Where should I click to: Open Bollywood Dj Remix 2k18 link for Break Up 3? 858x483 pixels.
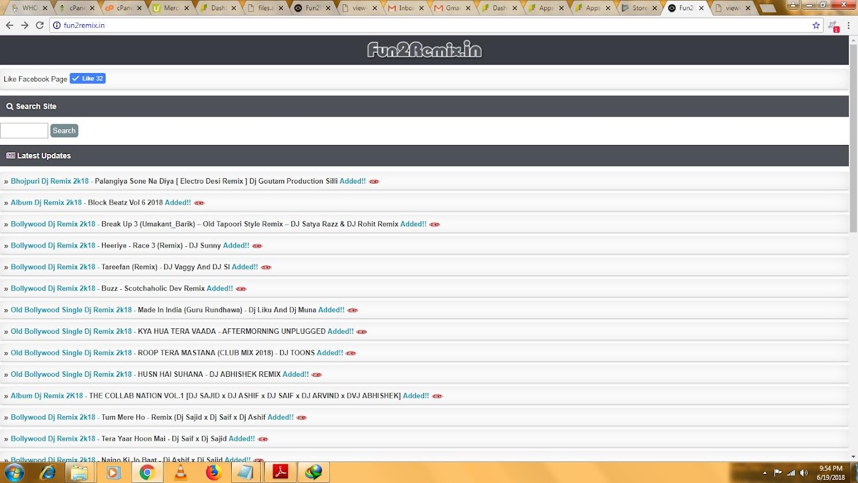tap(53, 224)
